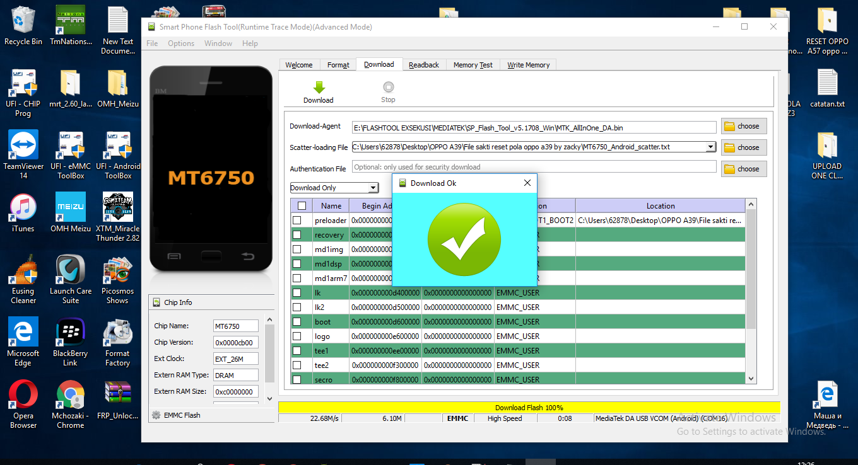This screenshot has width=858, height=465.
Task: Click choose button for Scatter-loading File
Action: 744,147
